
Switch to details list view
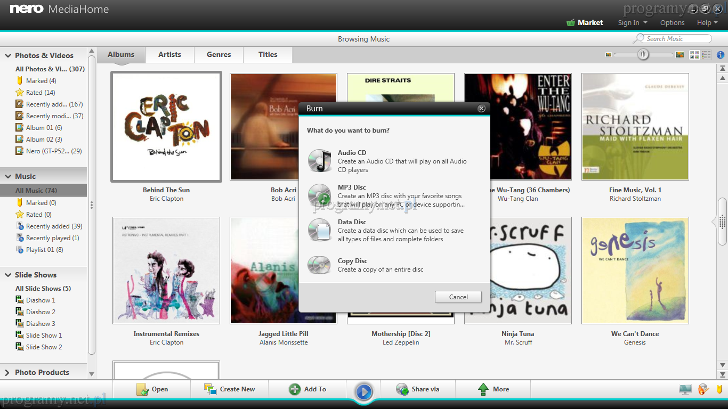(x=706, y=54)
